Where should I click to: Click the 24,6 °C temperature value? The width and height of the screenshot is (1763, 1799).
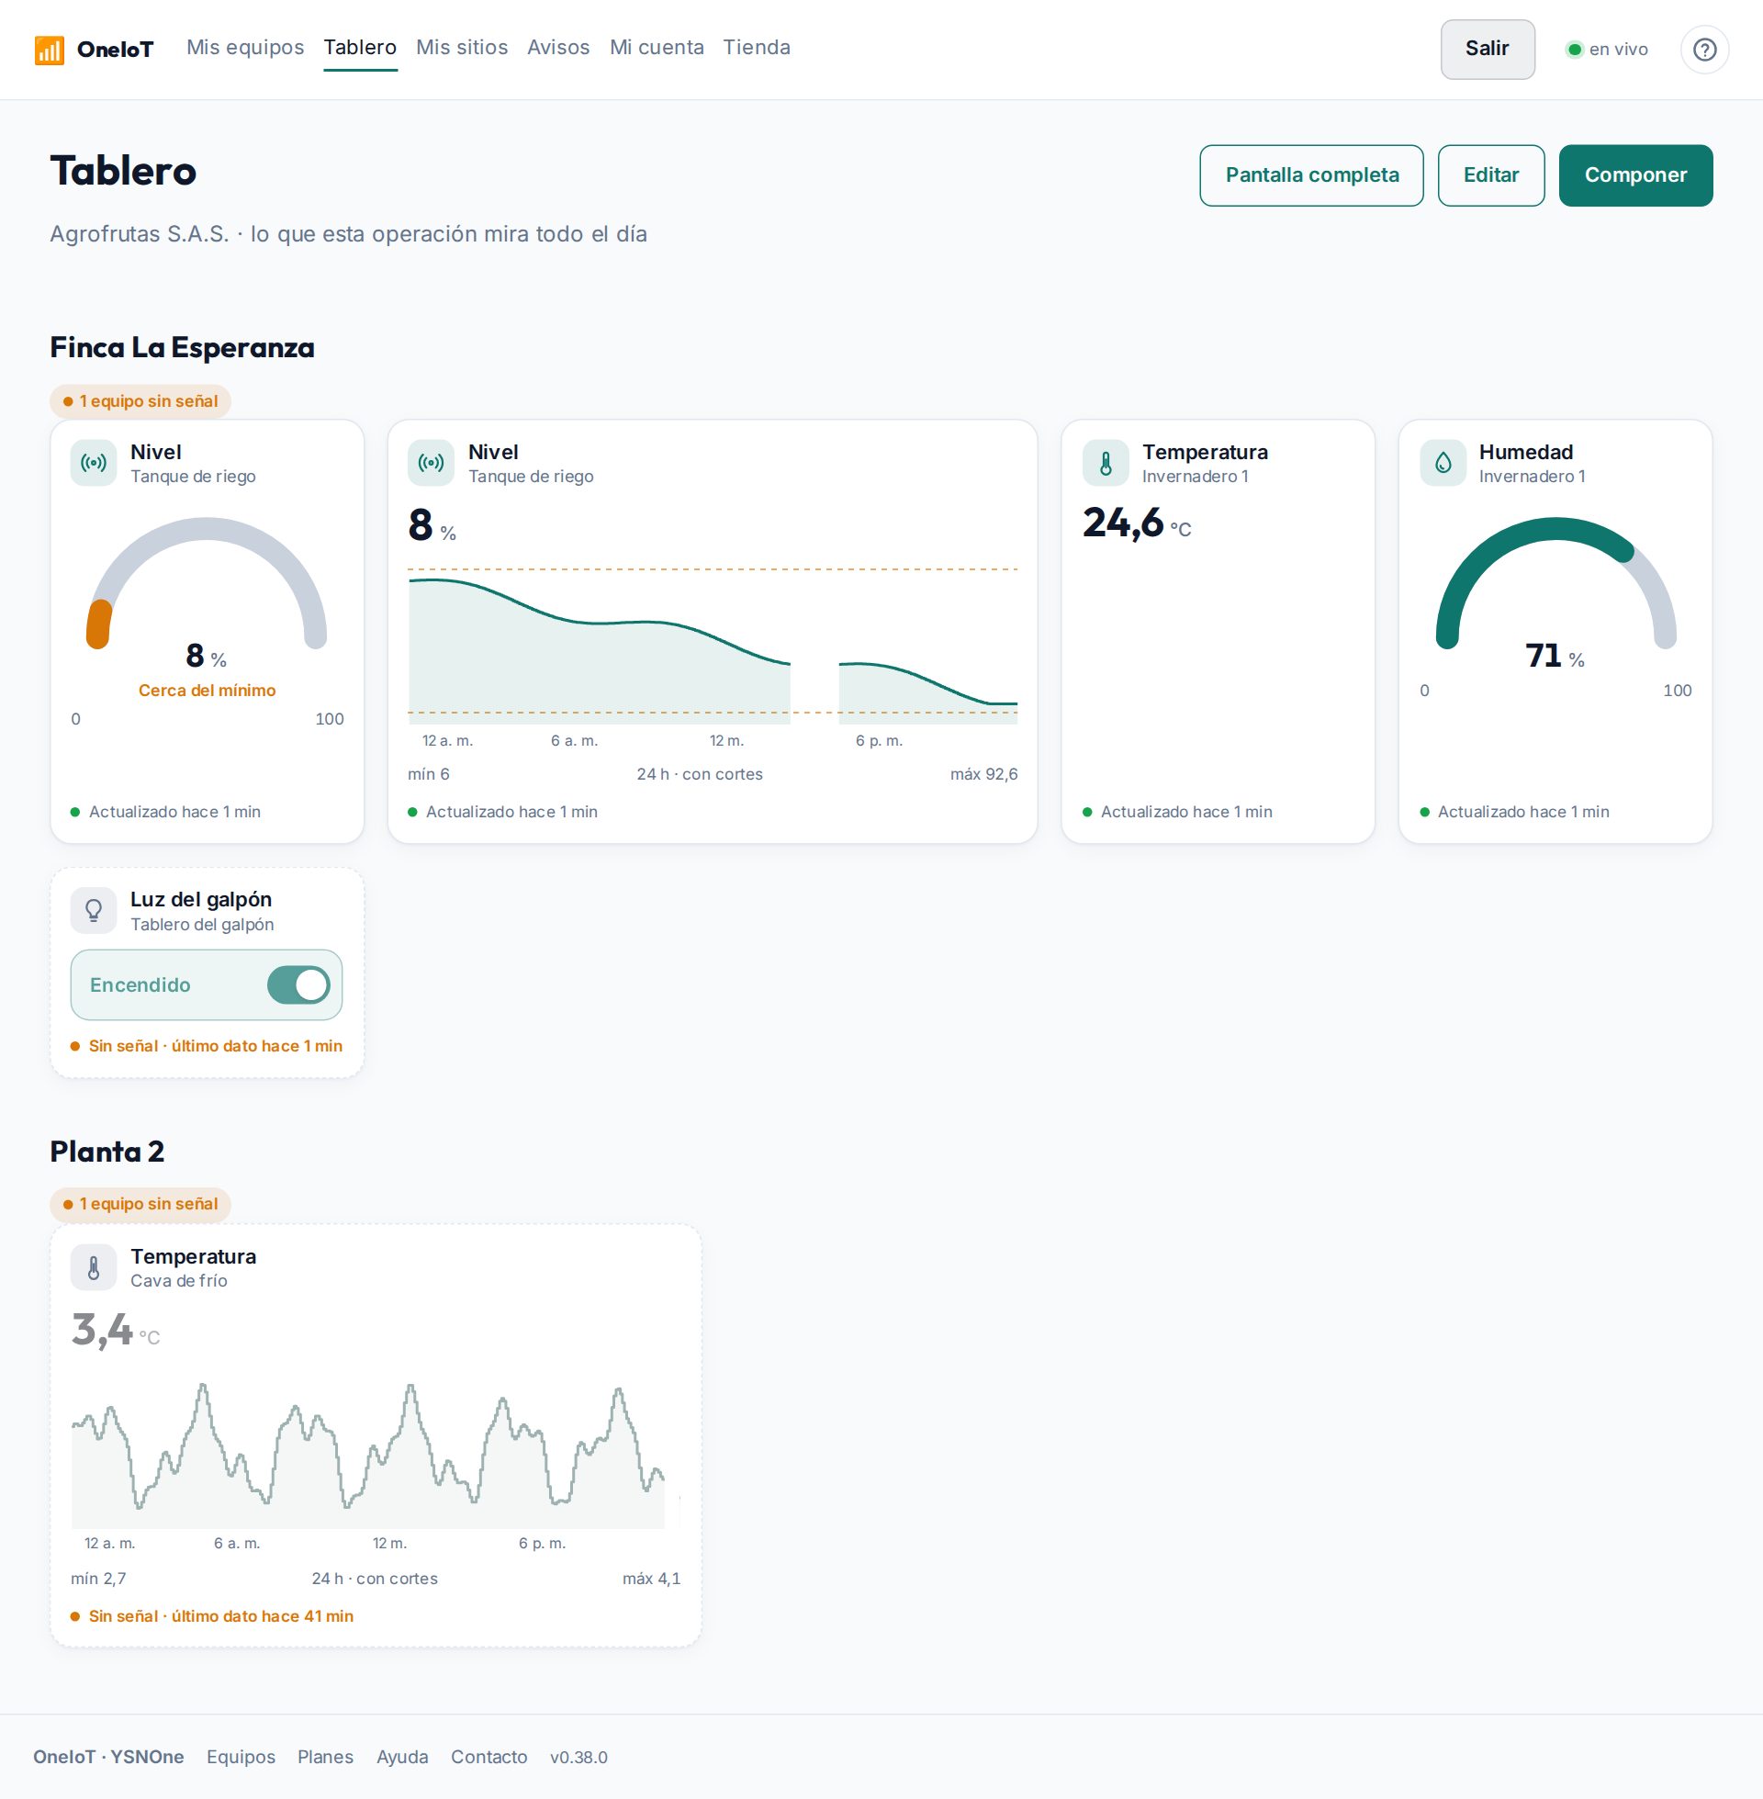click(1137, 523)
